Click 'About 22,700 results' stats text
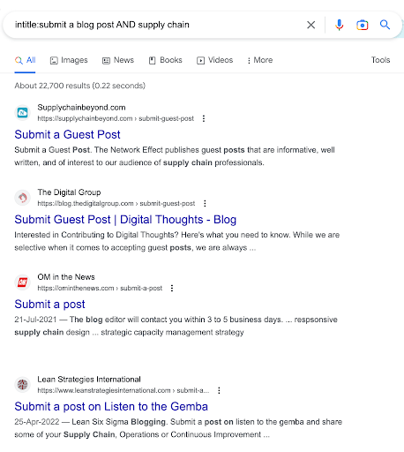The height and width of the screenshot is (452, 404). point(80,86)
